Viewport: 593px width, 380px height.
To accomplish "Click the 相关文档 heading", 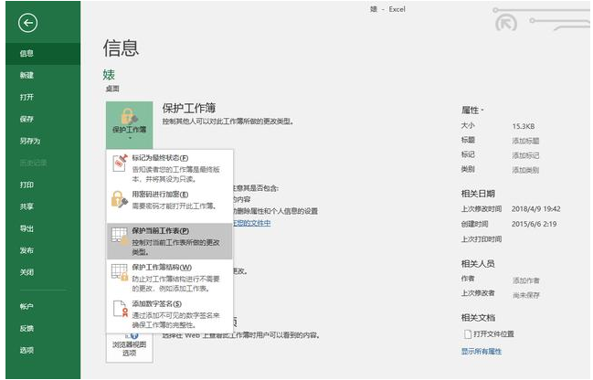I will pos(478,318).
